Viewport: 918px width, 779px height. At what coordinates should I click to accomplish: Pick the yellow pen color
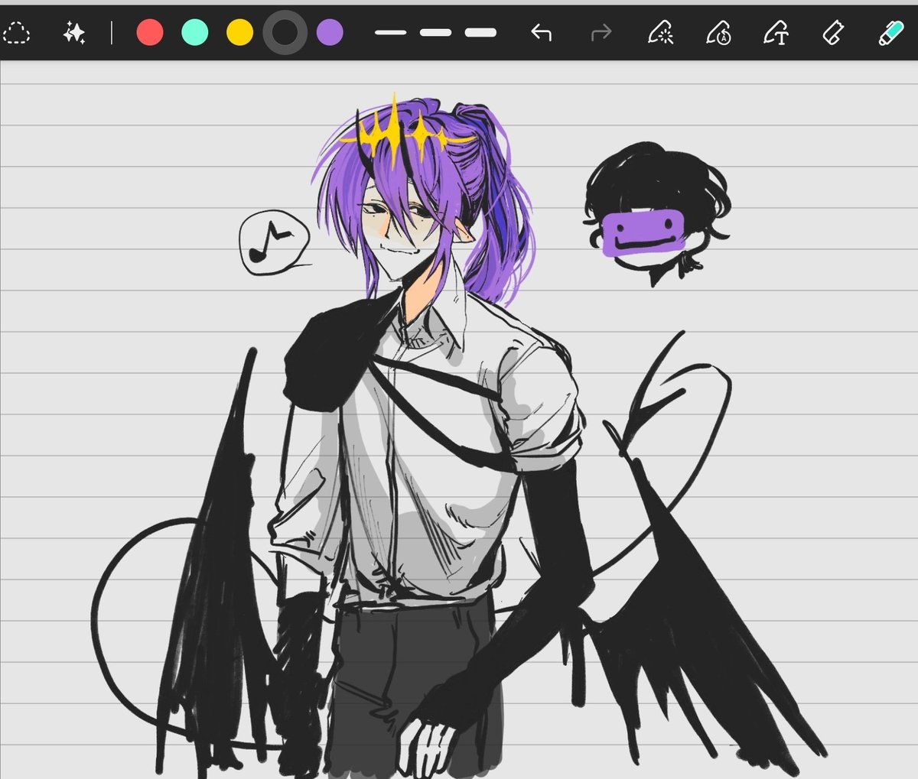click(240, 33)
